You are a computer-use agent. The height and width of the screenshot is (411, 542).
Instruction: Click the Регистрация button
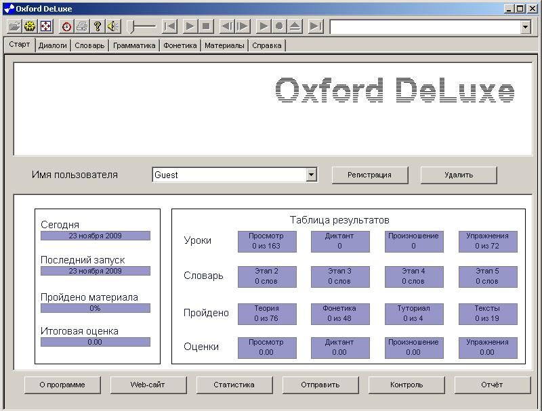click(370, 175)
